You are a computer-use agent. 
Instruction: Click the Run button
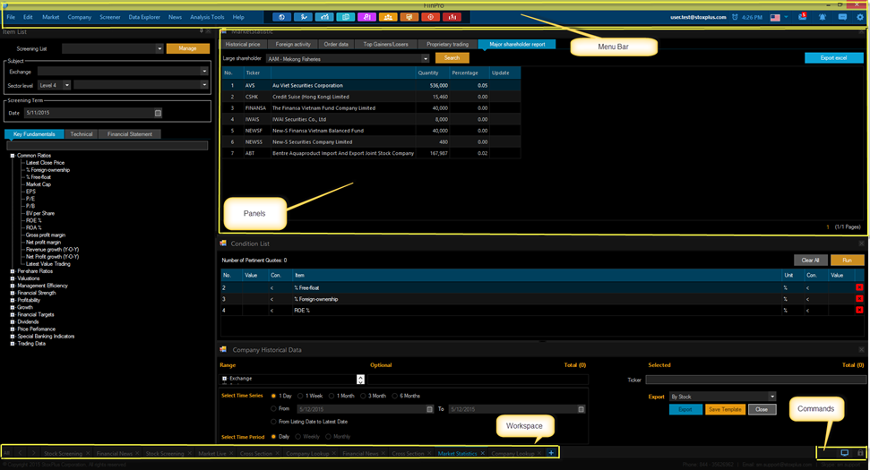[x=847, y=260]
